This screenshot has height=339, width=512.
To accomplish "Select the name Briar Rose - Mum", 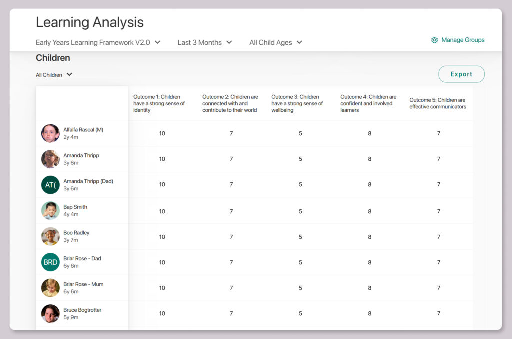I will pos(83,284).
